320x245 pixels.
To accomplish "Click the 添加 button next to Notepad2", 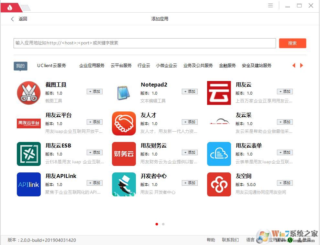I will [190, 91].
